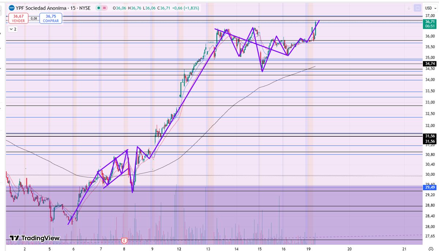Screen dimensions: 439x251
Task: Click the 37,00 price scale value
Action: [430, 15]
